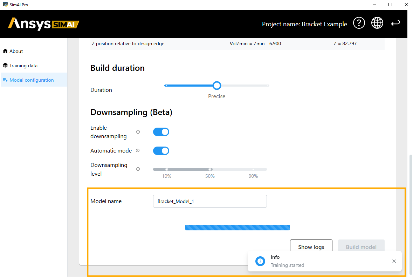Click the blue info notification icon
Image resolution: width=413 pixels, height=277 pixels.
pos(260,261)
